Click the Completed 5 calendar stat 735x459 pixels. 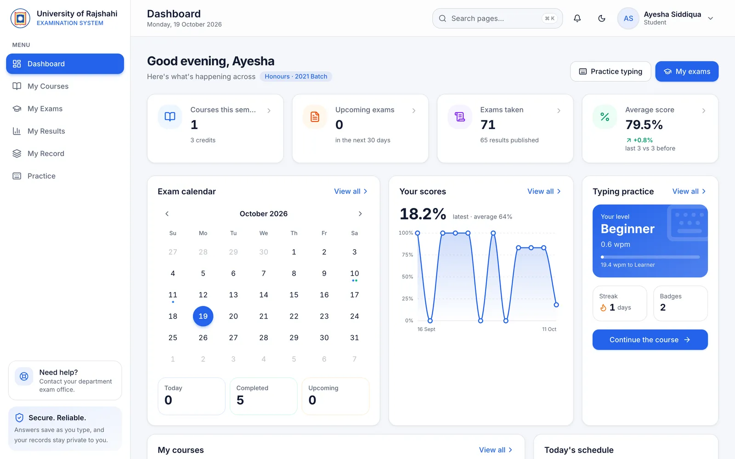[264, 396]
